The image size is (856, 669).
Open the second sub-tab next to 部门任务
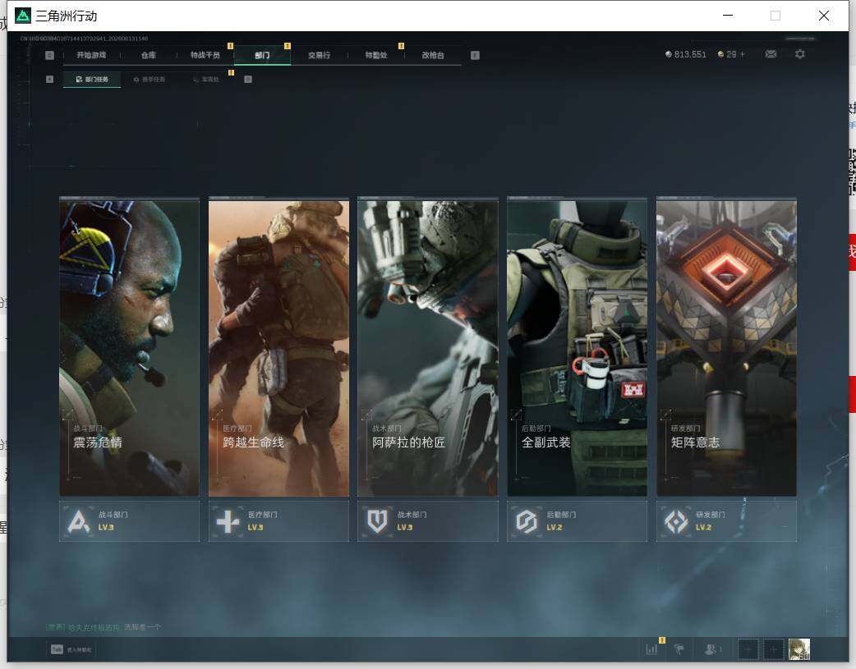(x=149, y=79)
